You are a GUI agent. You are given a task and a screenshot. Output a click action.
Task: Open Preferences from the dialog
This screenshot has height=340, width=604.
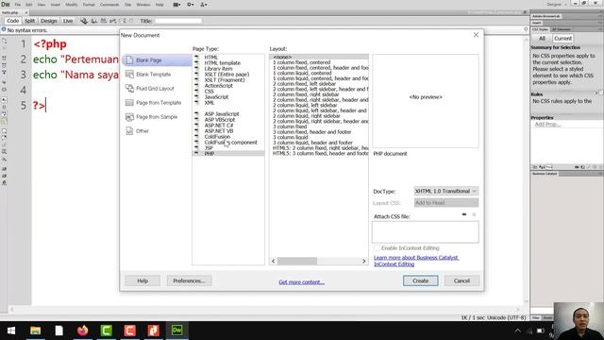click(189, 280)
